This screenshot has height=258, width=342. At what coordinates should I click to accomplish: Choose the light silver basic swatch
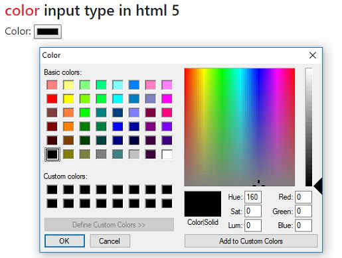coord(134,155)
